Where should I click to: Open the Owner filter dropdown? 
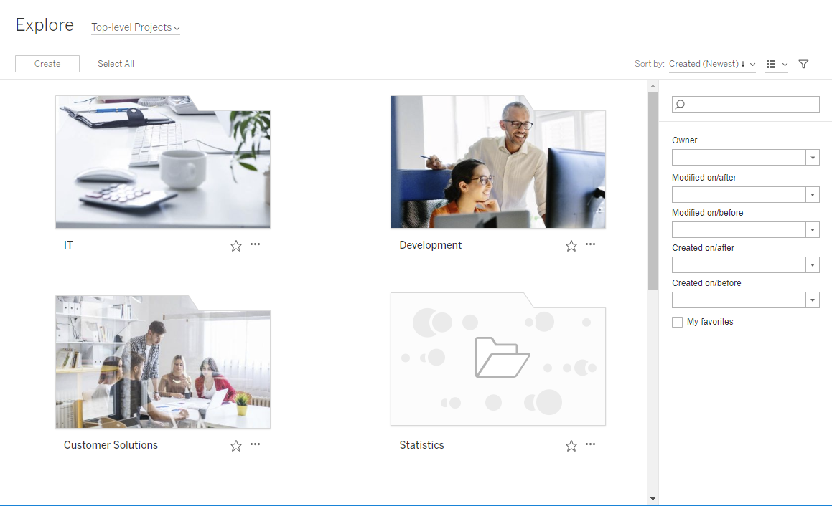813,157
